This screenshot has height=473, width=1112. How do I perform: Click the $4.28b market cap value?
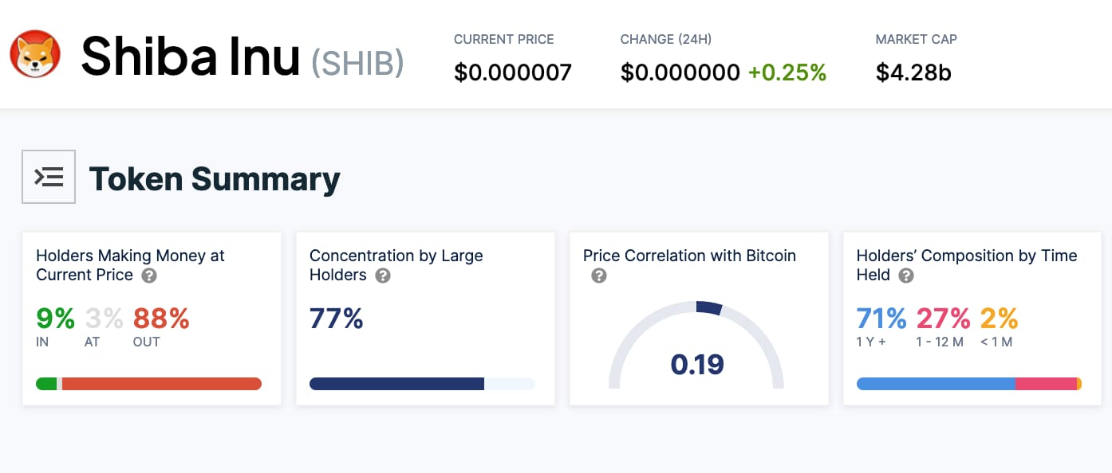[x=913, y=72]
